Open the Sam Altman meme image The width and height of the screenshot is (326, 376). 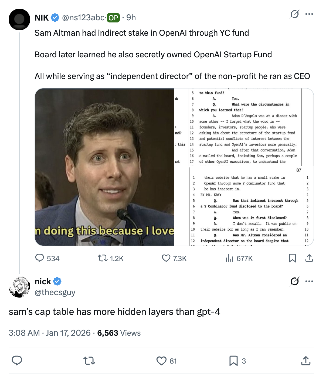pos(104,167)
